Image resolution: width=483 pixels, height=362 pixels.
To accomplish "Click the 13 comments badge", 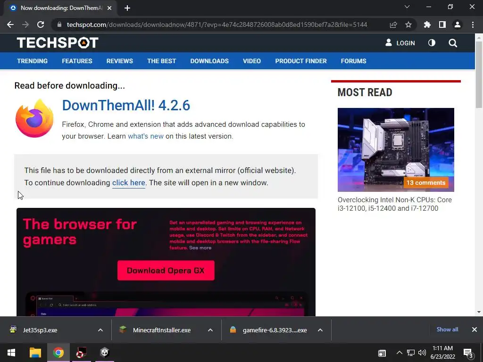I will click(x=426, y=182).
